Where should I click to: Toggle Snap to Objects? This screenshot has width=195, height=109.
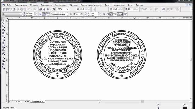click(x=111, y=14)
